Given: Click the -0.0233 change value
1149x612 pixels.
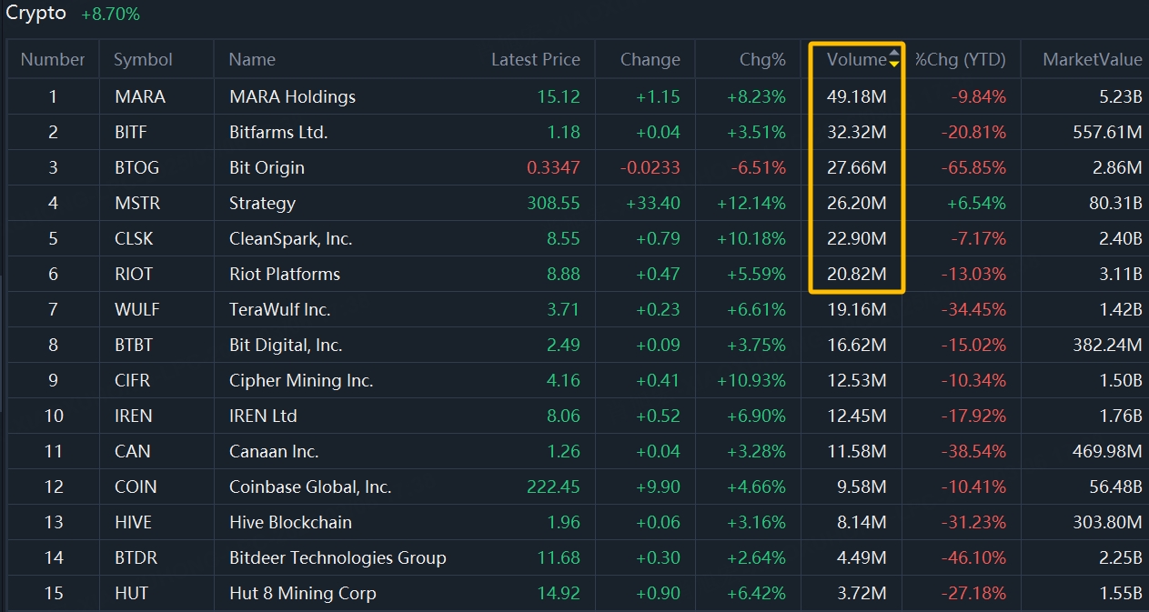Looking at the screenshot, I should click(x=650, y=167).
